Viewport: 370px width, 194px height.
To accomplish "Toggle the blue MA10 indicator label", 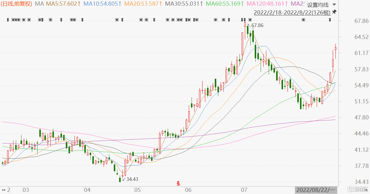I will pos(102,4).
